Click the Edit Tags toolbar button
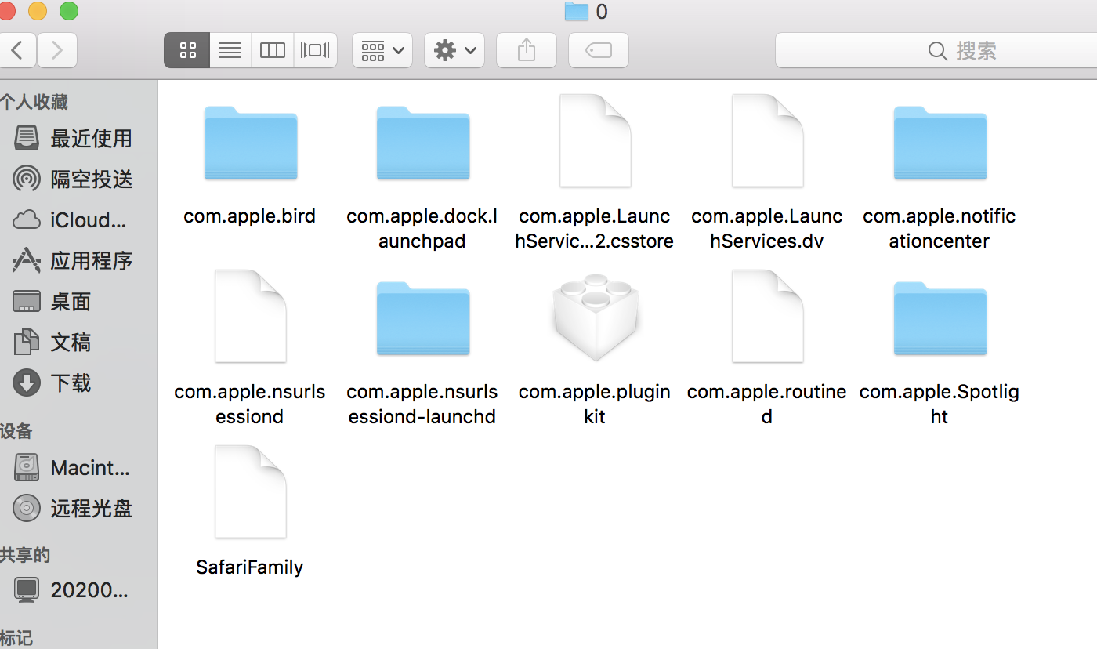 [x=599, y=51]
